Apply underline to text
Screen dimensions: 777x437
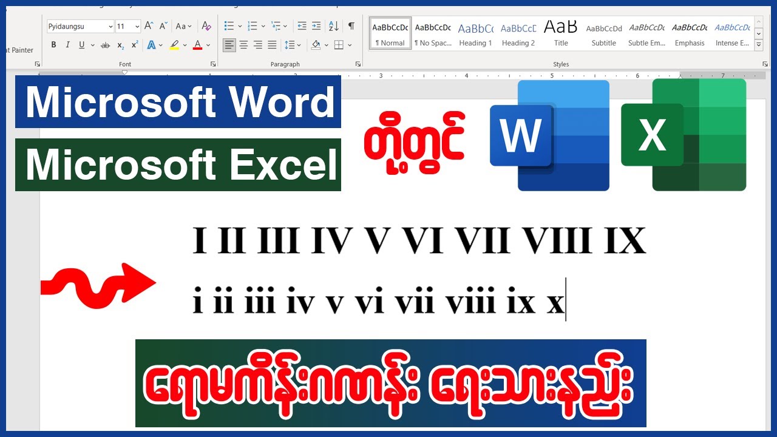point(81,45)
